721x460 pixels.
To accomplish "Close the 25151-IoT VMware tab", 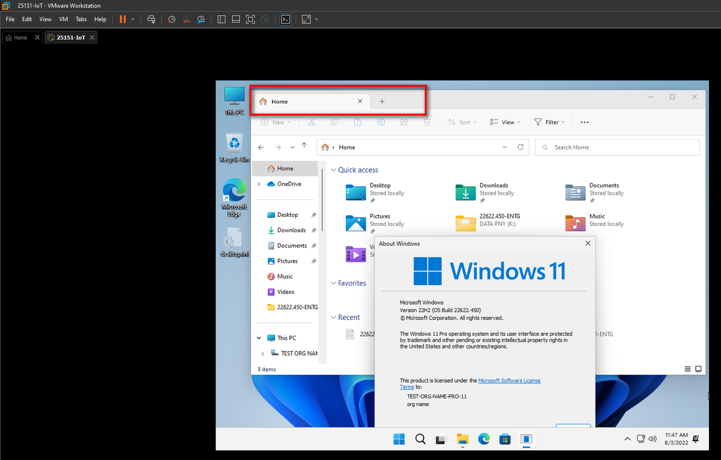I will (92, 37).
